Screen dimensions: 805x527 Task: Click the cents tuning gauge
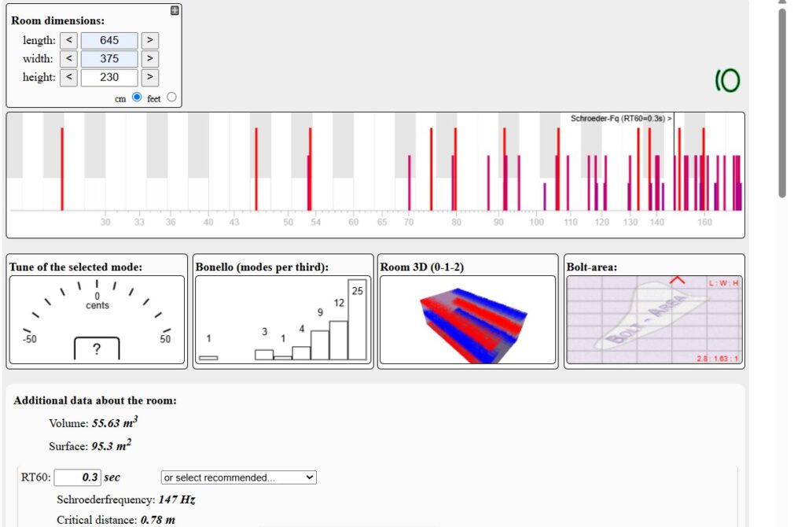[x=97, y=319]
